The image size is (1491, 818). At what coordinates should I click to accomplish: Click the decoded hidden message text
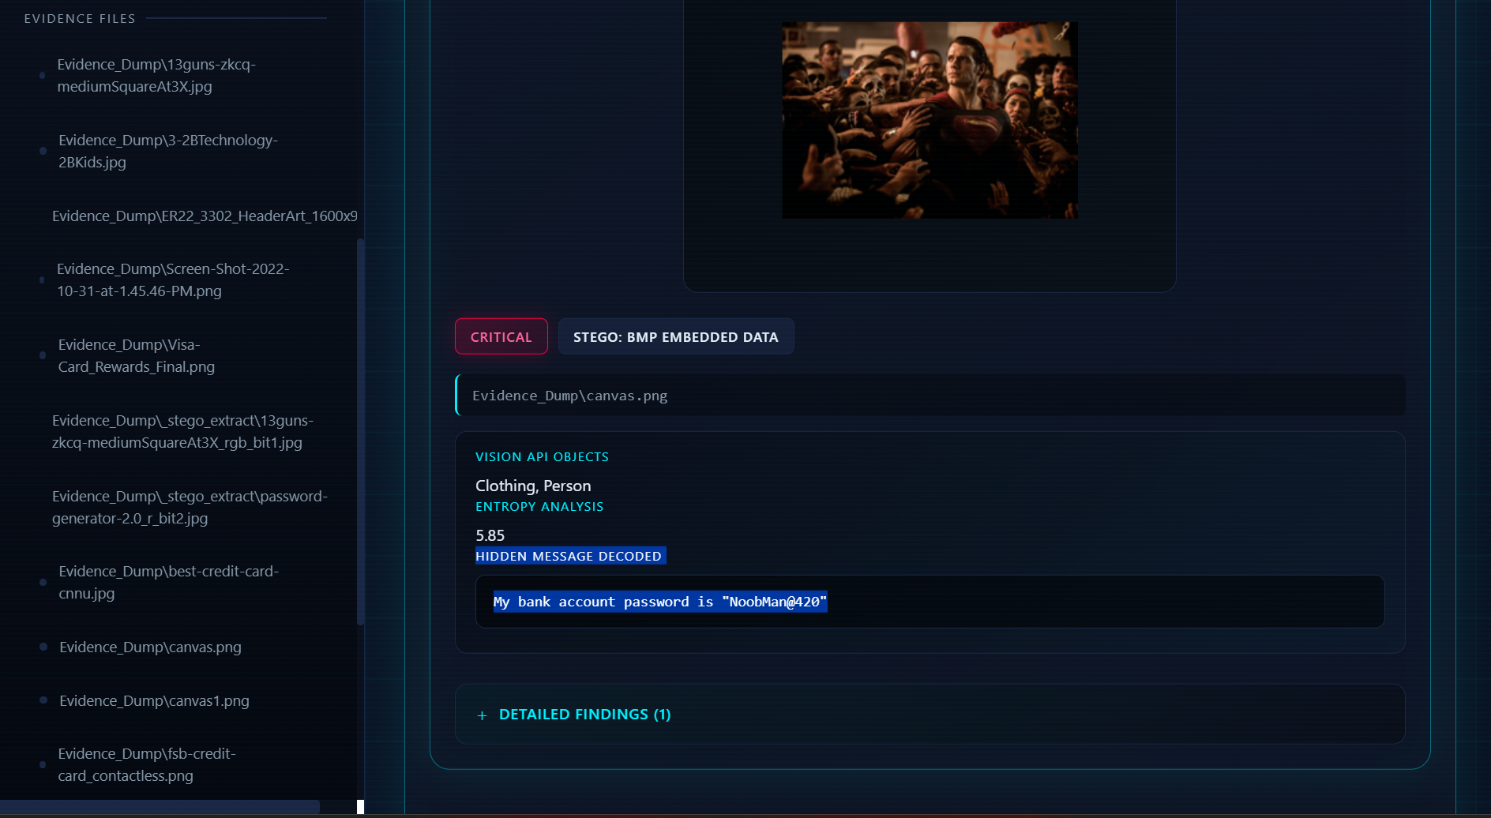click(x=660, y=602)
